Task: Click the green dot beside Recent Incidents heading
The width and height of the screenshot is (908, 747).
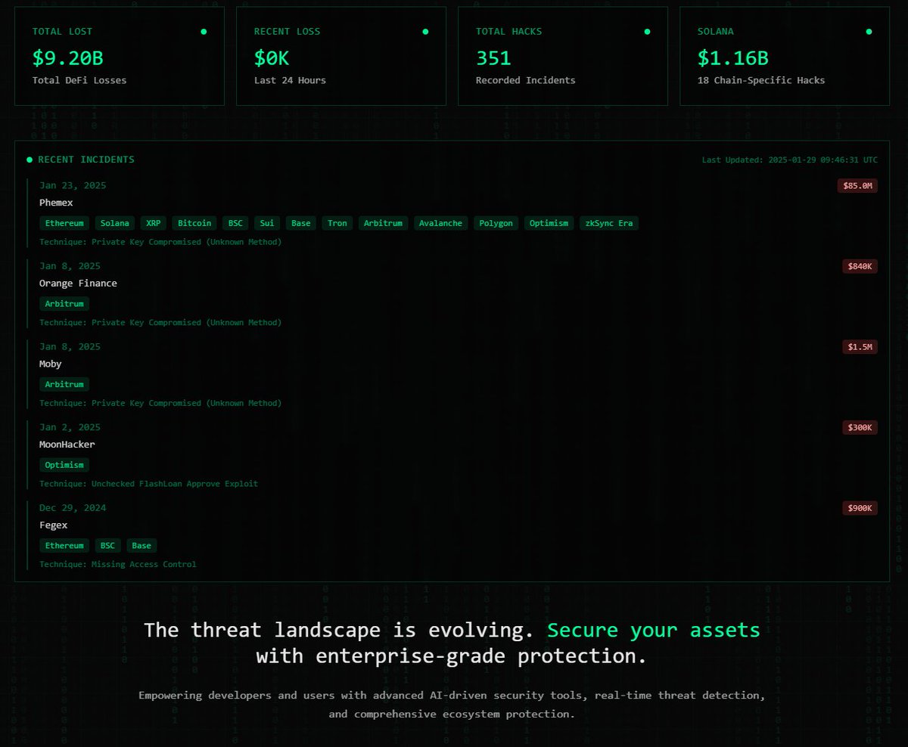Action: 30,160
